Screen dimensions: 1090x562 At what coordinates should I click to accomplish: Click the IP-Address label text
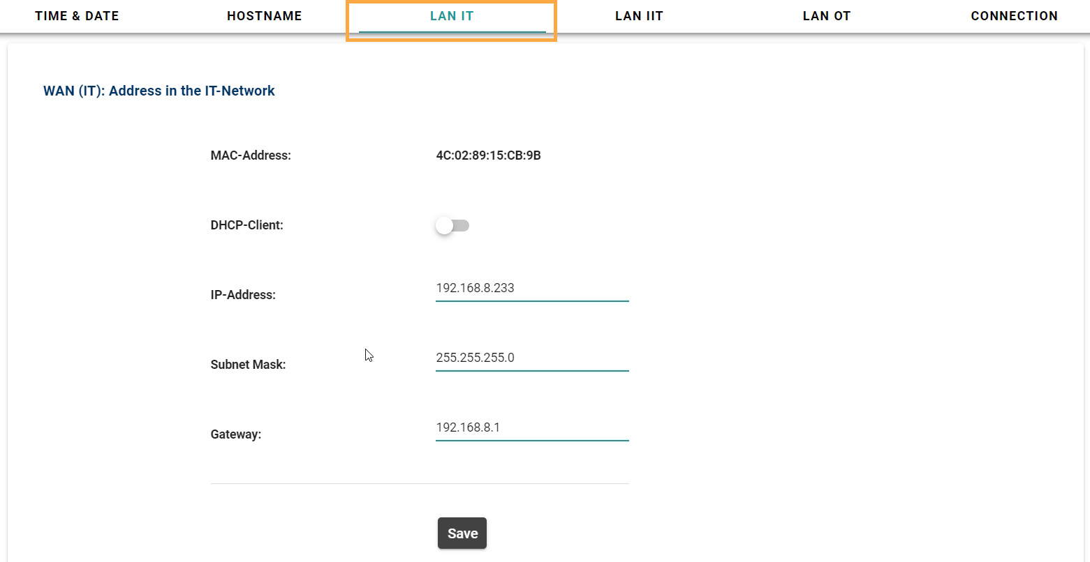(243, 295)
